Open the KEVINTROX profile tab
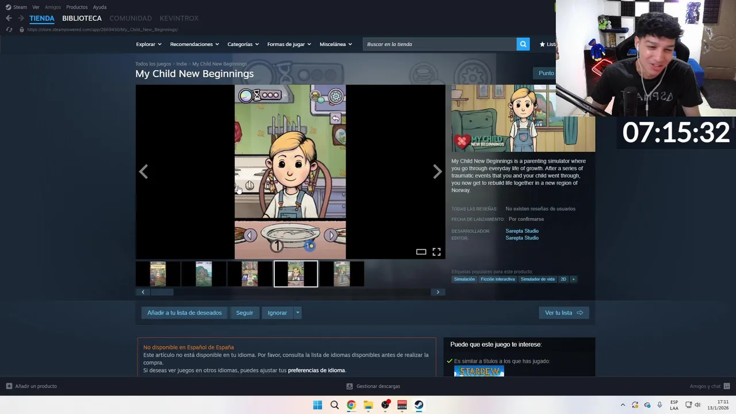 coord(179,18)
